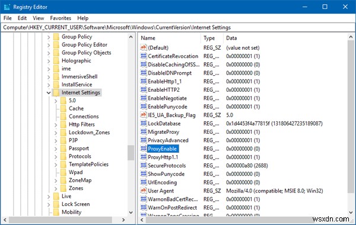The width and height of the screenshot is (356, 225).
Task: Click the EnableNegotiate DWORD icon
Action: click(143, 98)
